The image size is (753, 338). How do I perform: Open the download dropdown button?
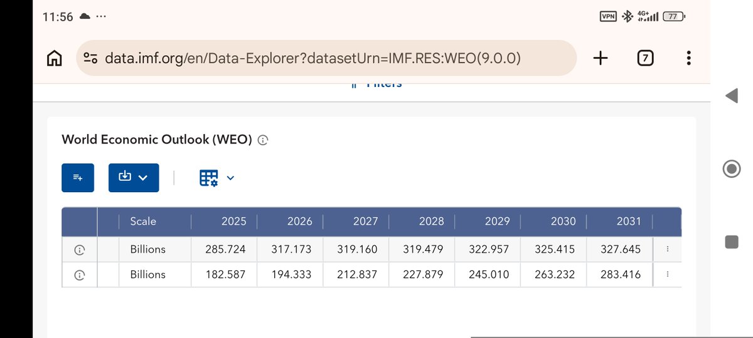(134, 178)
